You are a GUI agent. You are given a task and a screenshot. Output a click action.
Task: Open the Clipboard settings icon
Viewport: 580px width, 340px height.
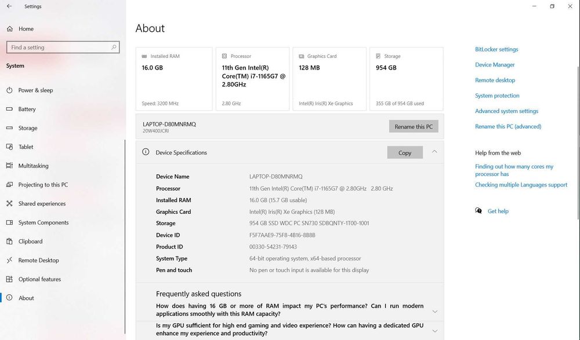pos(9,242)
